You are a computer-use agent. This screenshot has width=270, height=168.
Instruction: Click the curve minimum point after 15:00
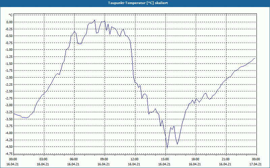click(167, 148)
